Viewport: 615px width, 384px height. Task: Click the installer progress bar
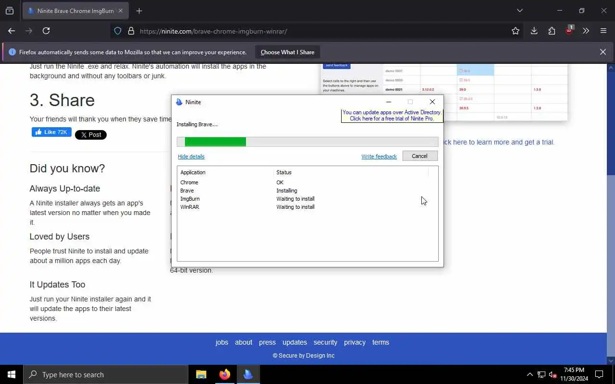(307, 142)
